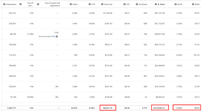The width and height of the screenshot is (205, 112).
Task: Sort by the CPC column header
Action: (128, 4)
